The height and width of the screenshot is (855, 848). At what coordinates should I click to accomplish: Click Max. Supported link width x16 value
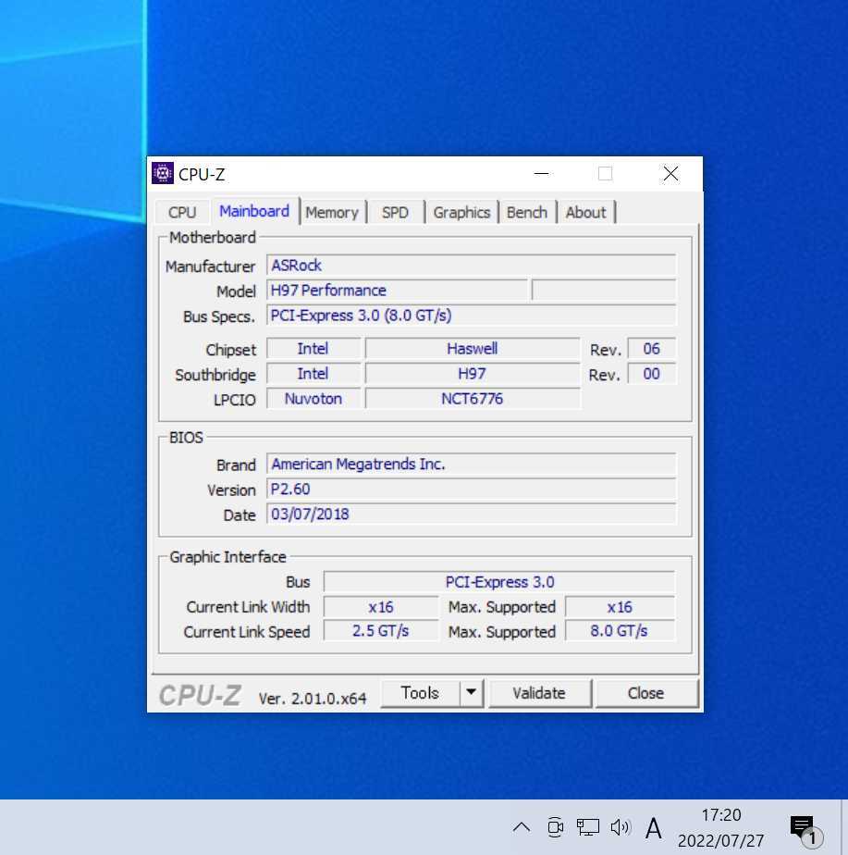click(621, 607)
